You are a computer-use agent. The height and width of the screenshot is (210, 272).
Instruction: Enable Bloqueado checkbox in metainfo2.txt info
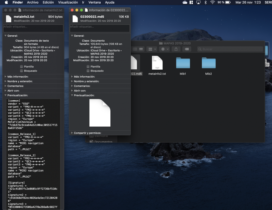pos(21,71)
